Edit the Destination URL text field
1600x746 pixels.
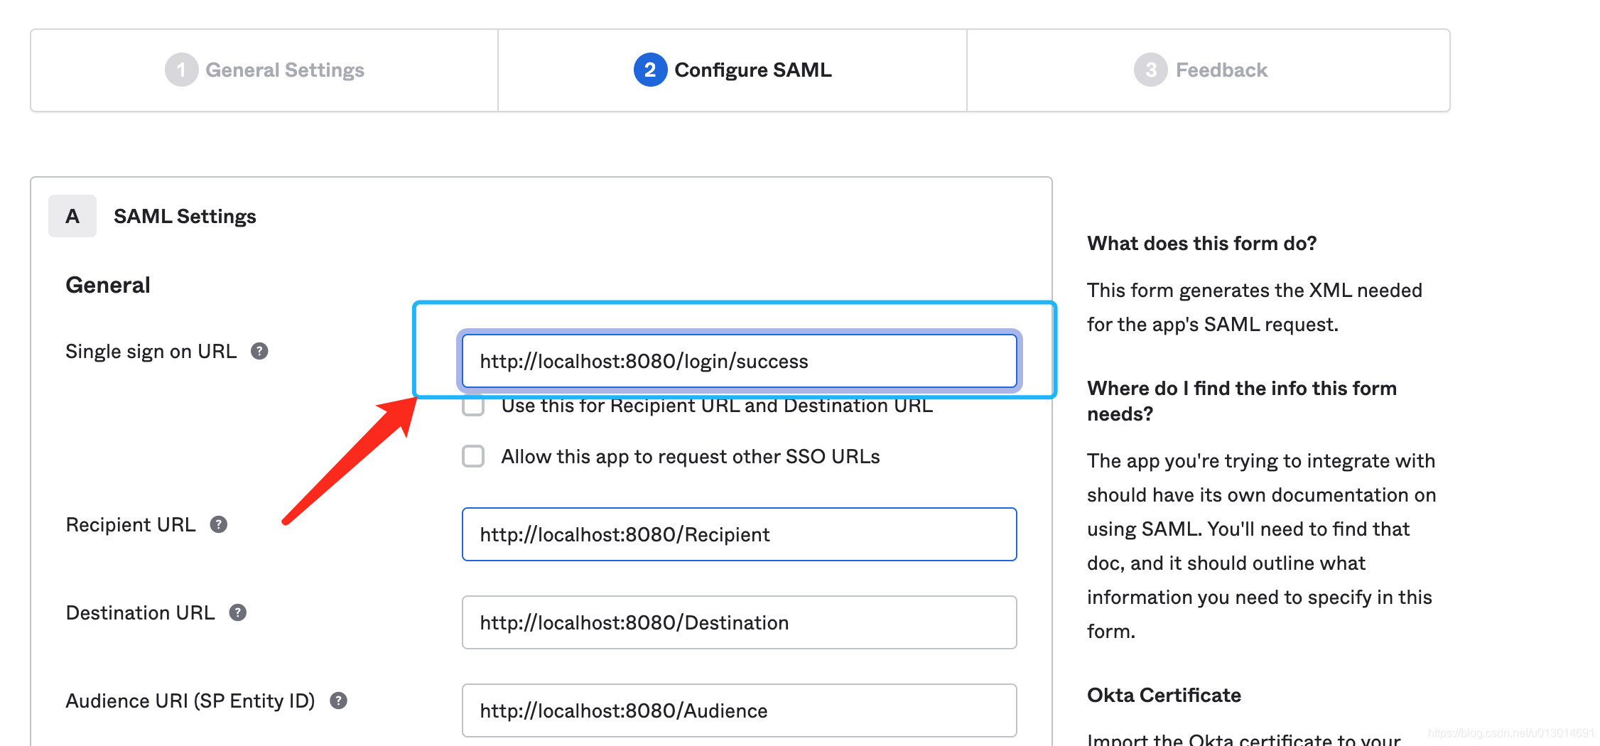(739, 622)
